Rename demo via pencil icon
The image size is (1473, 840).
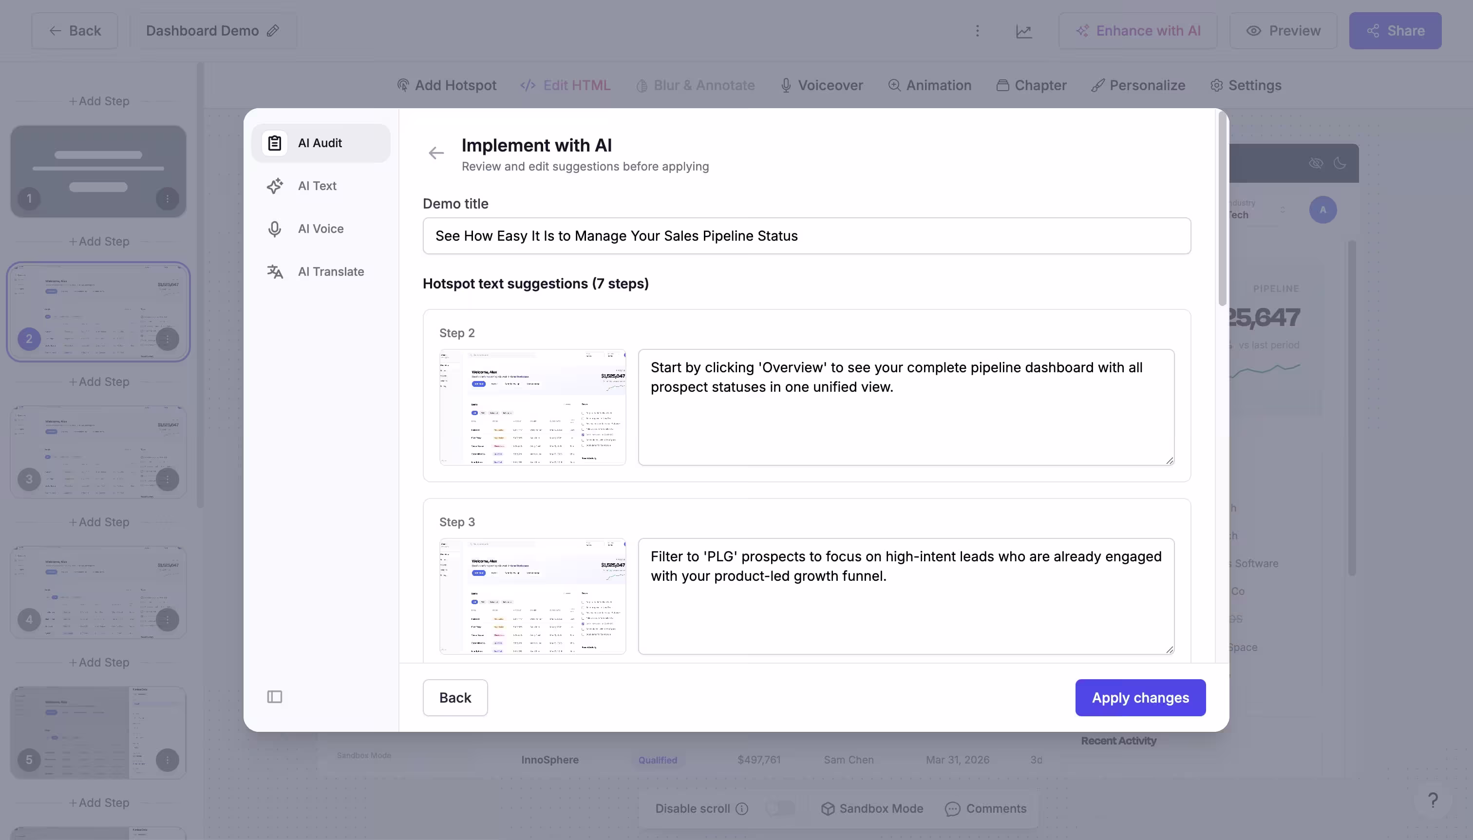coord(273,31)
